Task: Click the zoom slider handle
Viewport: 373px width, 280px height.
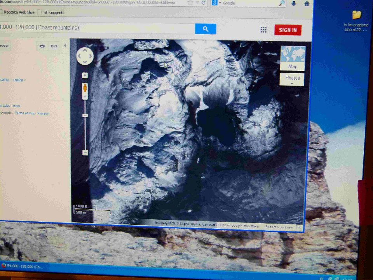Action: (85, 115)
